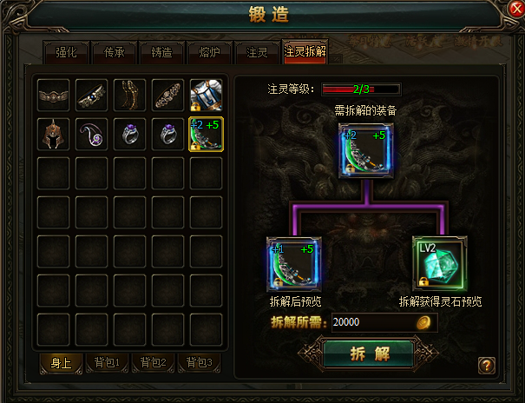
Task: Click the +1 +5 bow preview after dismantle
Action: pyautogui.click(x=294, y=264)
